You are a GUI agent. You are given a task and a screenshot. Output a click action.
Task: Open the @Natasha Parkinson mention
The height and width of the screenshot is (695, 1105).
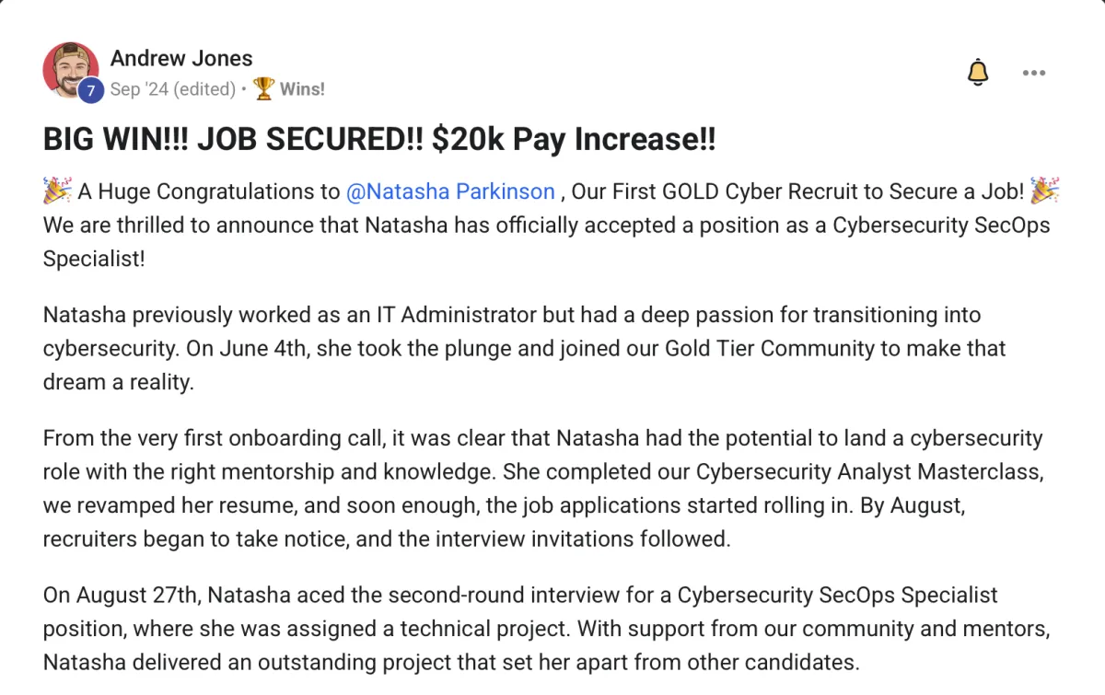click(x=450, y=191)
